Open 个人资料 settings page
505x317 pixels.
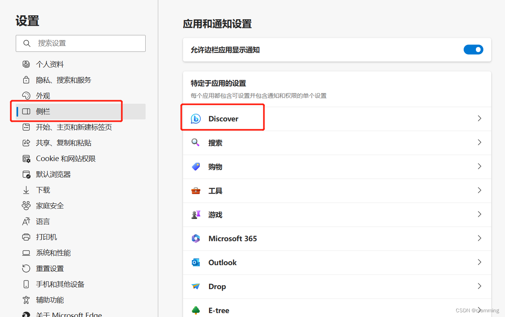point(81,64)
